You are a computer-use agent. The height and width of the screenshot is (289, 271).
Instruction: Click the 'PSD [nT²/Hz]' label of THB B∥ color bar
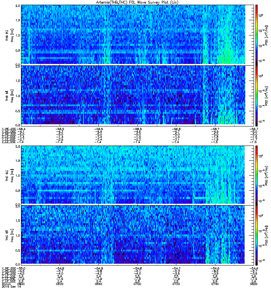tap(266, 96)
